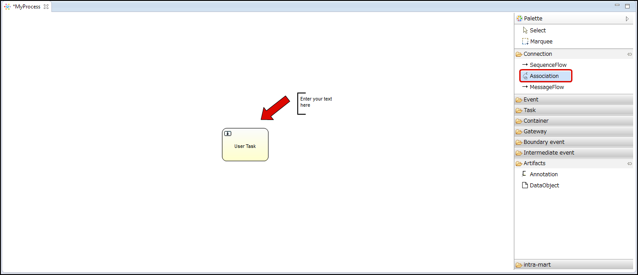Pin the Artifacts drawer open

point(630,163)
